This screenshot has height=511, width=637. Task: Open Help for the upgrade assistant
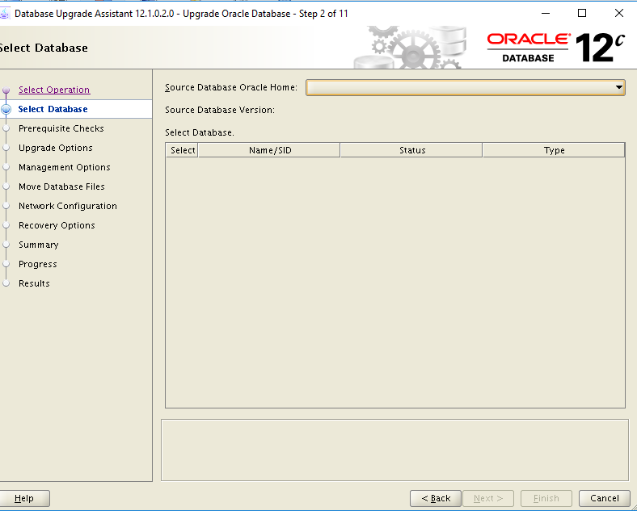click(x=24, y=498)
